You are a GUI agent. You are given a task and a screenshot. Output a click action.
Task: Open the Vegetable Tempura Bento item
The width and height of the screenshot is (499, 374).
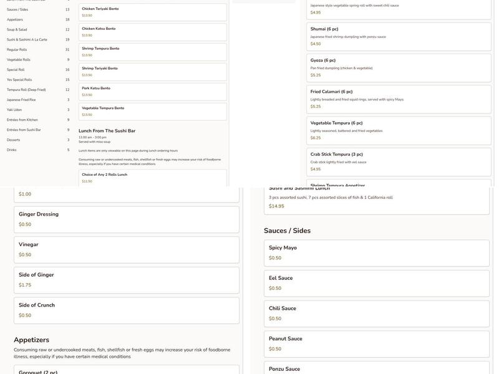pyautogui.click(x=152, y=112)
